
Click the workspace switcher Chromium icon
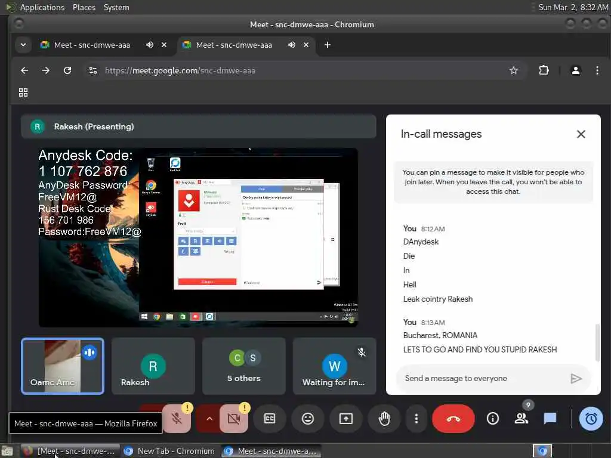tap(542, 451)
